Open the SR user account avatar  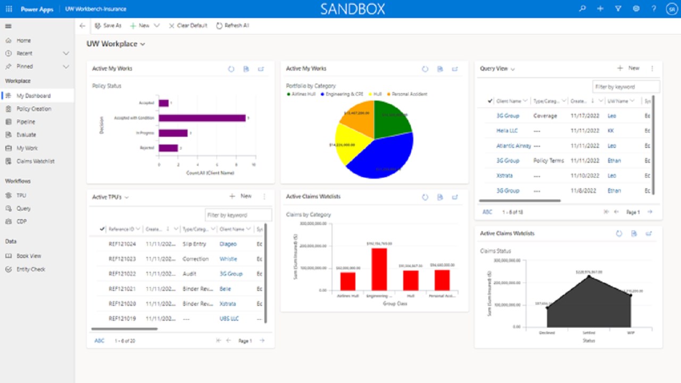[671, 9]
